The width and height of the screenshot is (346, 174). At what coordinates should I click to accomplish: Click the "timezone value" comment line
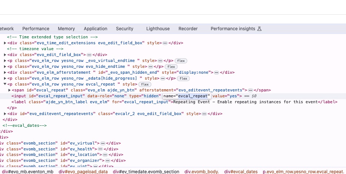[35, 49]
